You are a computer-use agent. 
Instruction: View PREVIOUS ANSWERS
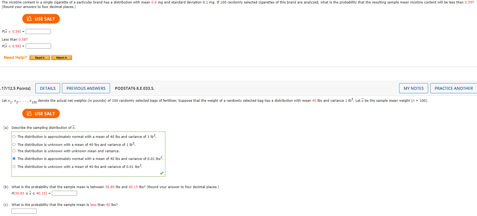86,88
